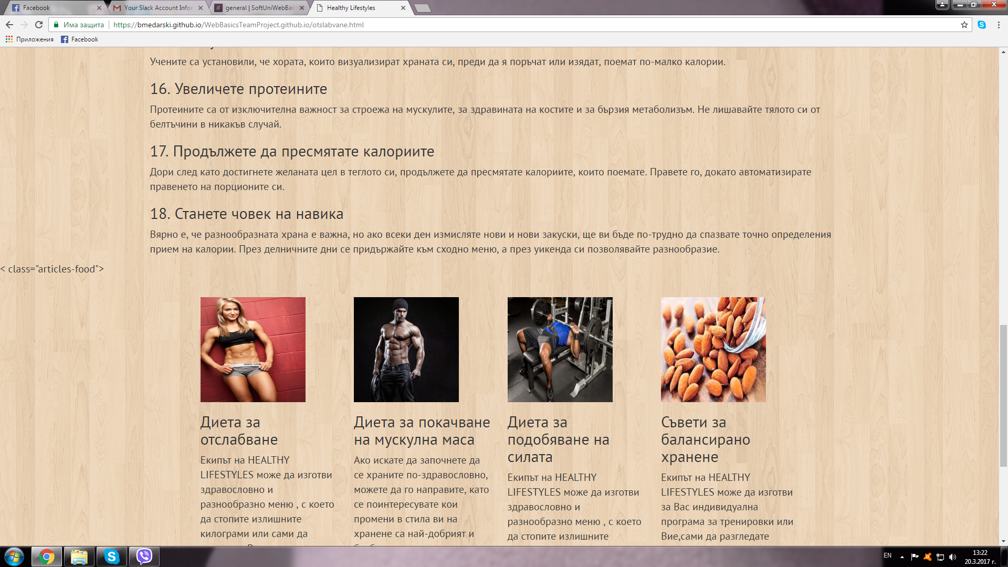Click the Chrome profile button in title bar
1008x567 pixels.
coord(942,5)
